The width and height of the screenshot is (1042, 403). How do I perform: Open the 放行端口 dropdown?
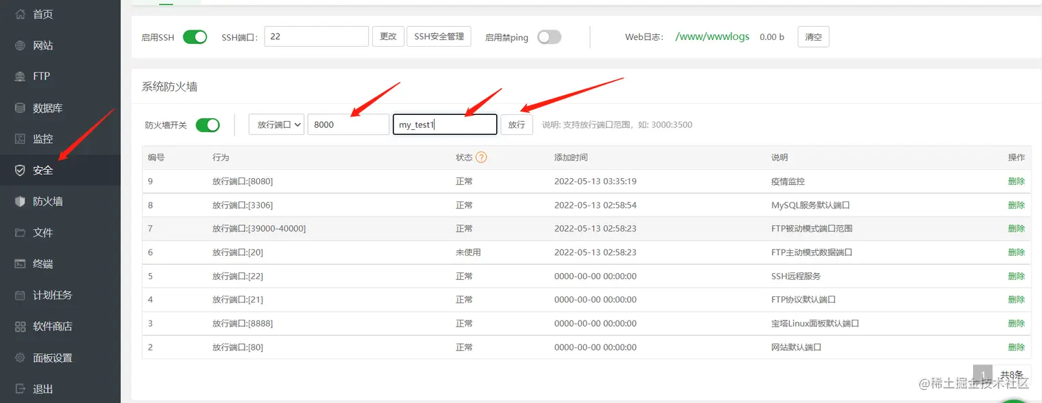point(276,124)
